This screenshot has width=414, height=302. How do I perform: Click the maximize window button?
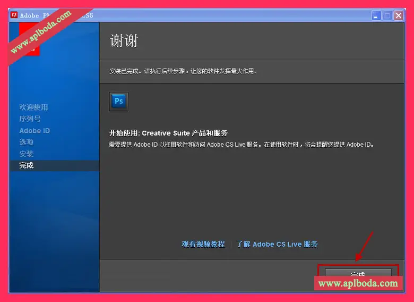pyautogui.click(x=387, y=15)
